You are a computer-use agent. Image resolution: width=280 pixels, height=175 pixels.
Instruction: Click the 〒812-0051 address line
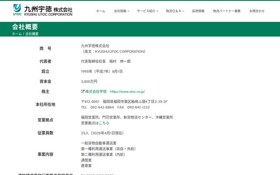(x=124, y=101)
